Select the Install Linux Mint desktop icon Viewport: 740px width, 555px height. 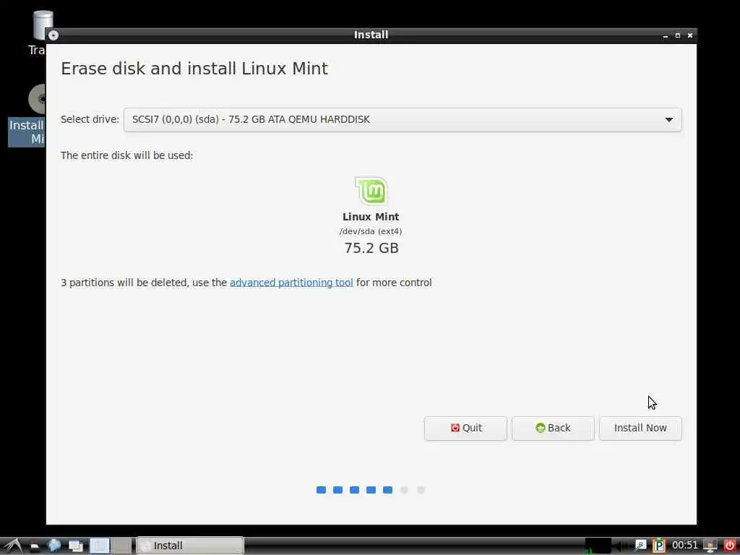pos(27,116)
